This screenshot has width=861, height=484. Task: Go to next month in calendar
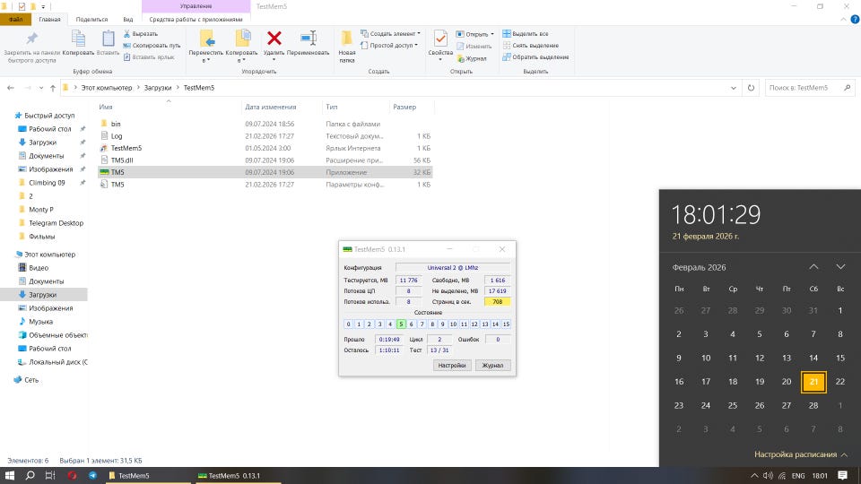[840, 267]
